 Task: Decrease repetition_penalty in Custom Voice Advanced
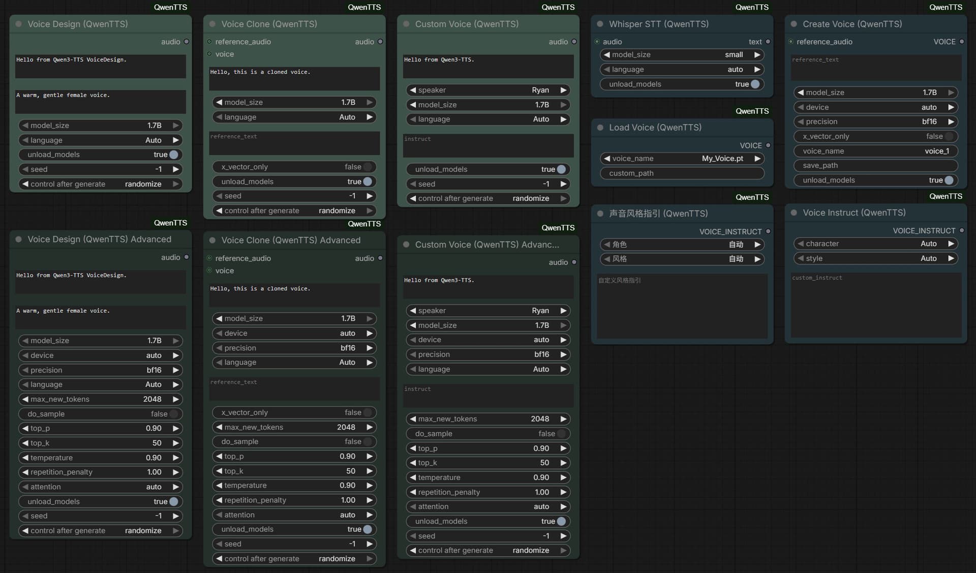413,492
